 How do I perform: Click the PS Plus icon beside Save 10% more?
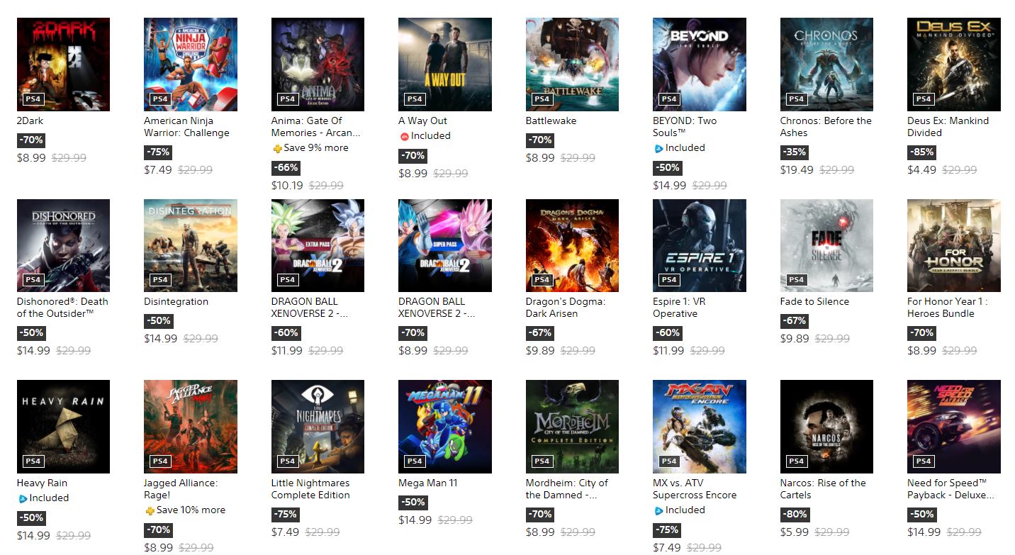pos(150,510)
